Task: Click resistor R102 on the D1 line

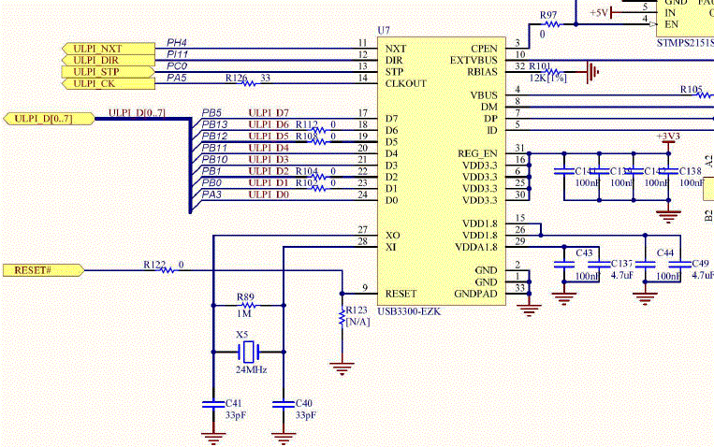Action: (x=319, y=189)
